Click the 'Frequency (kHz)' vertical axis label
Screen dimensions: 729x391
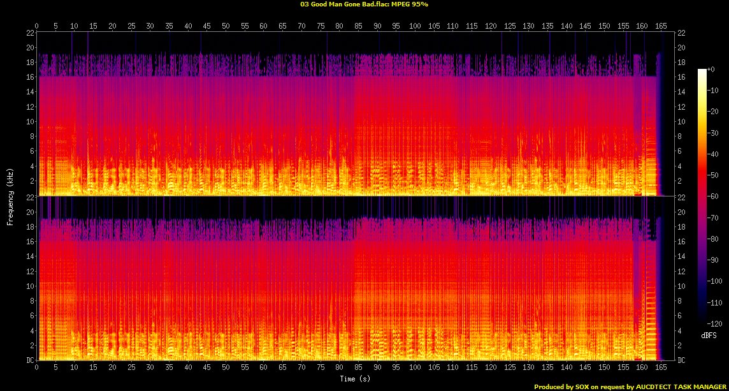click(x=10, y=196)
